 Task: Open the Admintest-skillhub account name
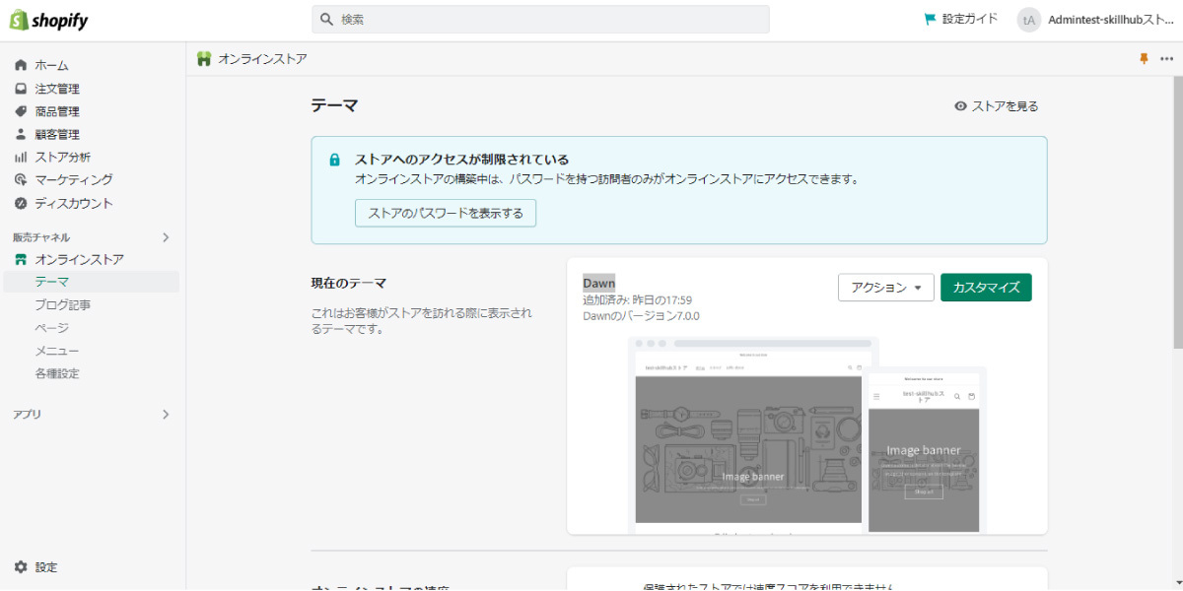[1111, 20]
